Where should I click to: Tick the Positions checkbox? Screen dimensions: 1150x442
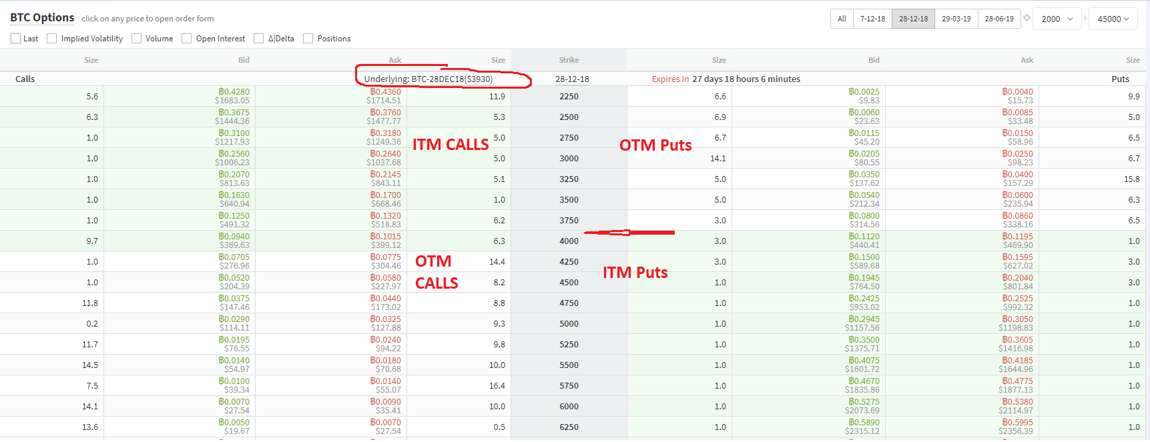coord(308,39)
